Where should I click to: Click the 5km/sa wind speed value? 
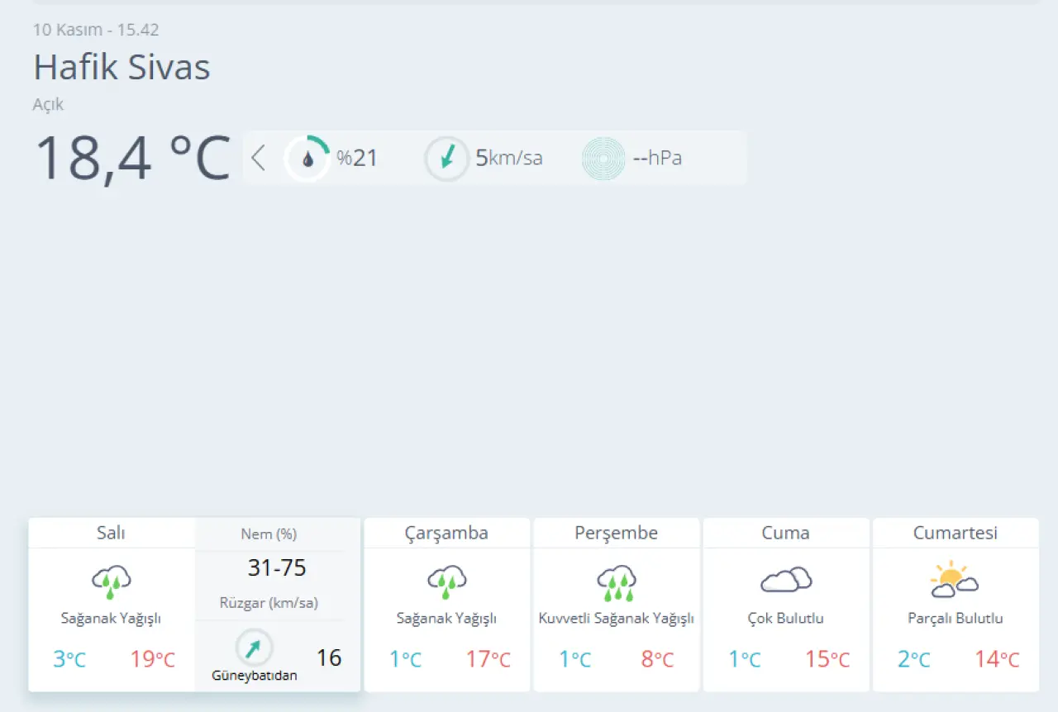pos(509,158)
